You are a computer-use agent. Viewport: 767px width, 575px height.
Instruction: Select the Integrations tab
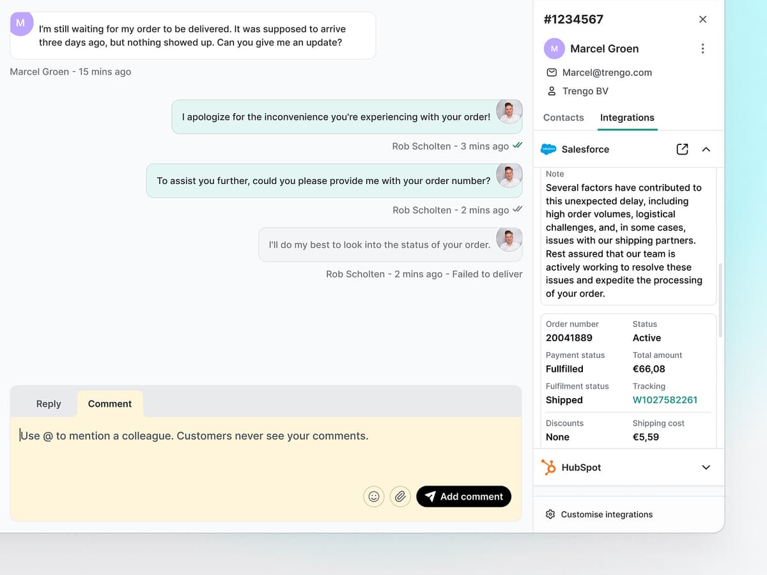click(x=627, y=118)
